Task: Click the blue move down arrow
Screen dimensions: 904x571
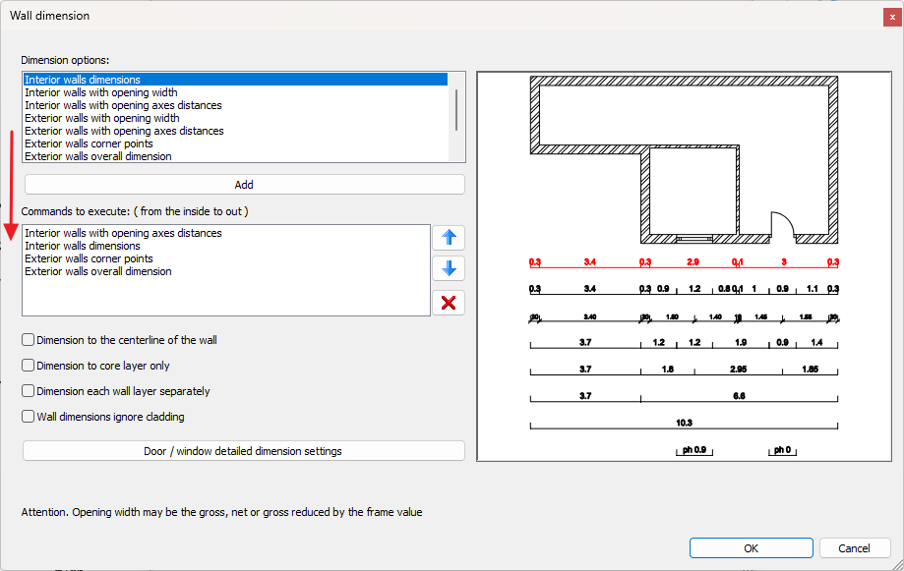Action: pos(449,268)
